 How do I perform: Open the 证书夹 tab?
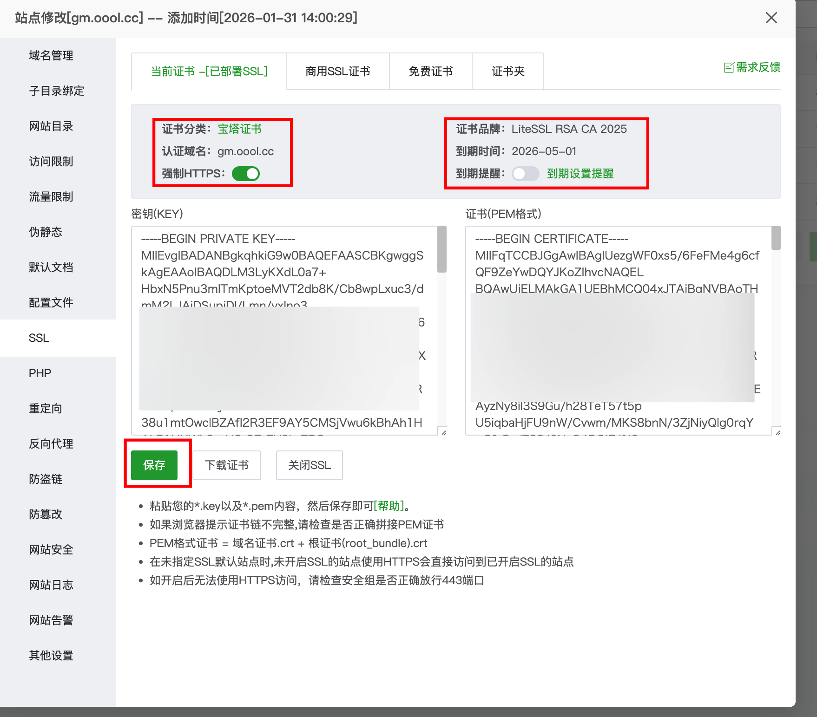(x=507, y=71)
